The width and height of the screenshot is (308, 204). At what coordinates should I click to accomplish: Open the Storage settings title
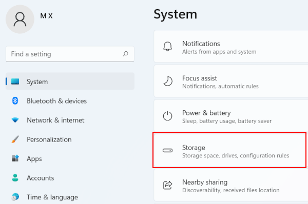coord(194,148)
